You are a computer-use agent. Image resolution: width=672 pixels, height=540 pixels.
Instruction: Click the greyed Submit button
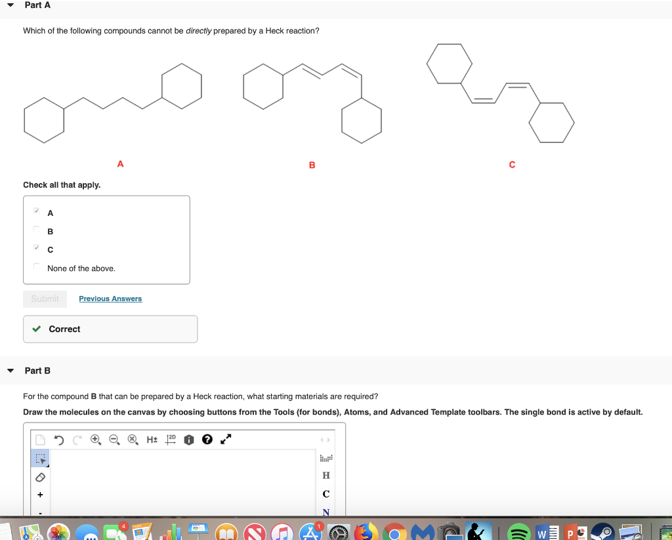point(45,299)
